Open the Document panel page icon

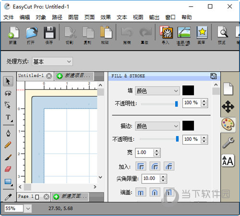point(228,89)
